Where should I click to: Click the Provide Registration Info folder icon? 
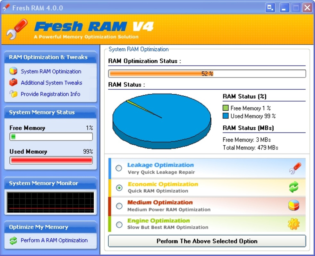click(x=13, y=94)
